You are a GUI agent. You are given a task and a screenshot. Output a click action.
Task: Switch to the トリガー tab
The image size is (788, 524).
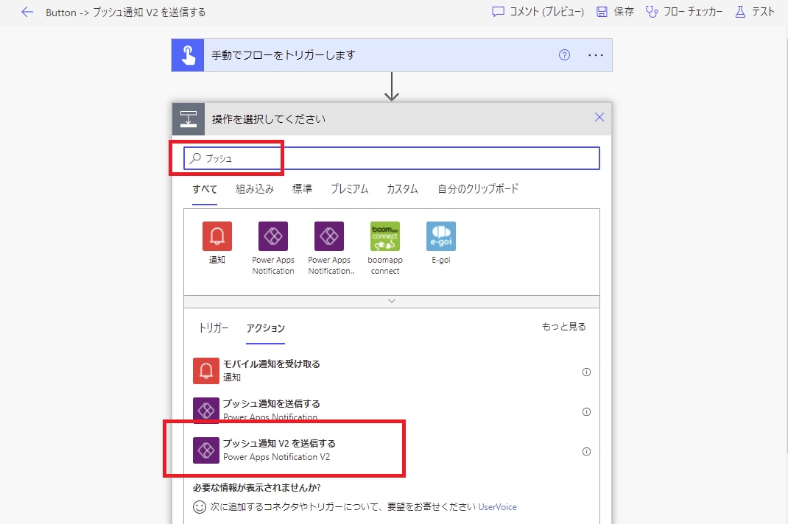(x=214, y=328)
